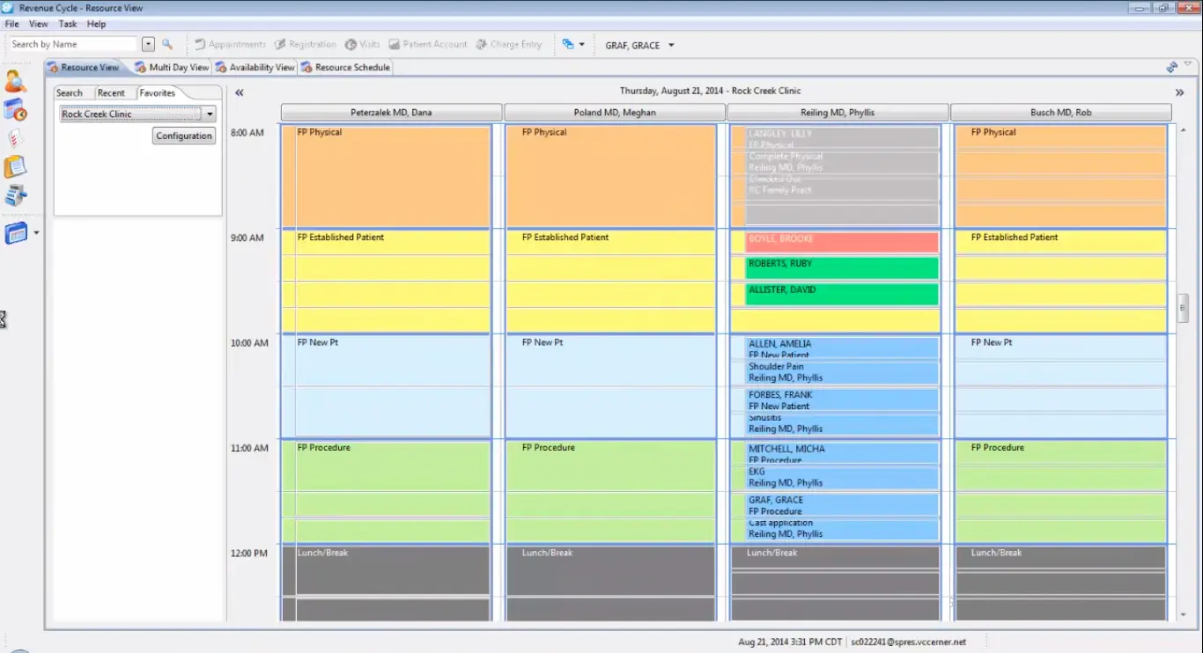1203x653 pixels.
Task: Open the Task menu
Action: pos(68,24)
